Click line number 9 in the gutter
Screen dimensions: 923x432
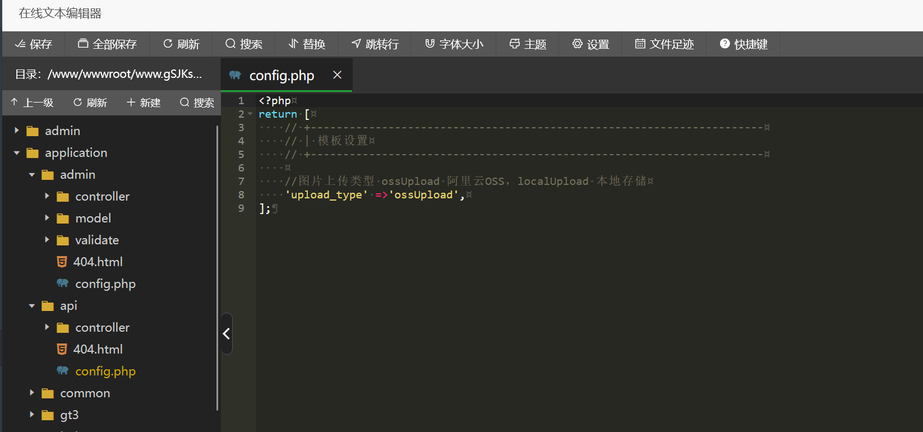(241, 208)
